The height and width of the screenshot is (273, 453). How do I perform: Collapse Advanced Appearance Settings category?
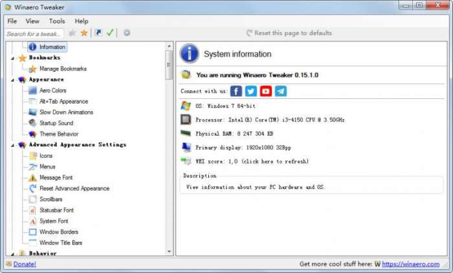pyautogui.click(x=12, y=146)
